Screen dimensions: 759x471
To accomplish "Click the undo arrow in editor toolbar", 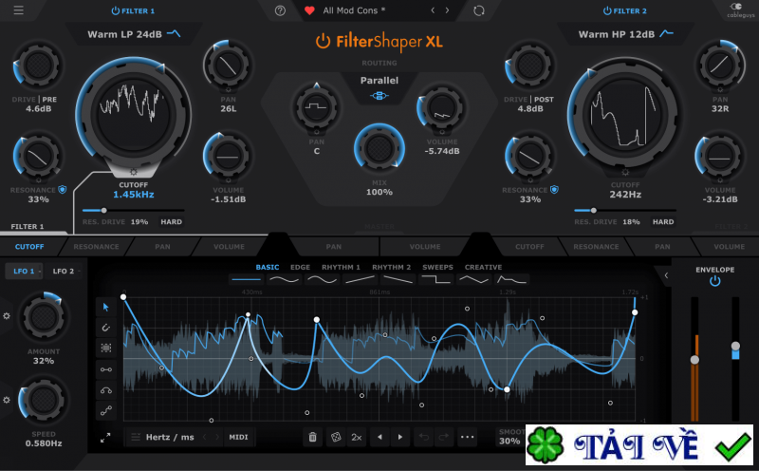I will [423, 437].
